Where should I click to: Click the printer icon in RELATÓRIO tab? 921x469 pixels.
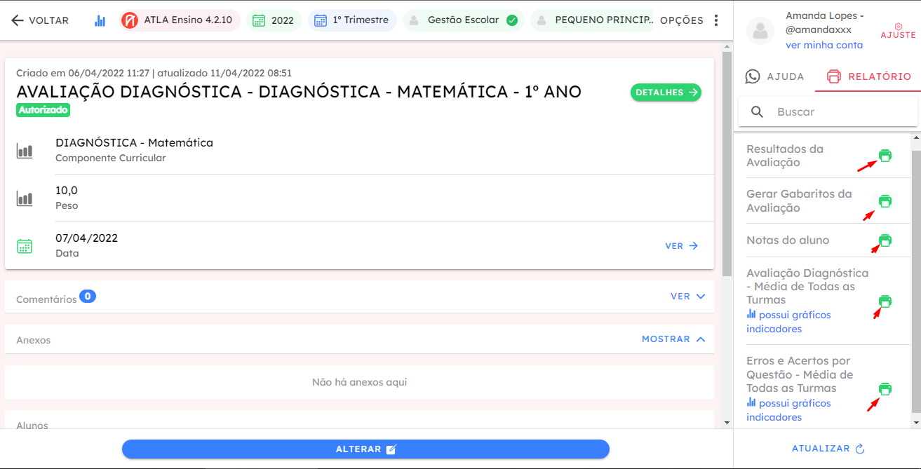click(x=833, y=76)
